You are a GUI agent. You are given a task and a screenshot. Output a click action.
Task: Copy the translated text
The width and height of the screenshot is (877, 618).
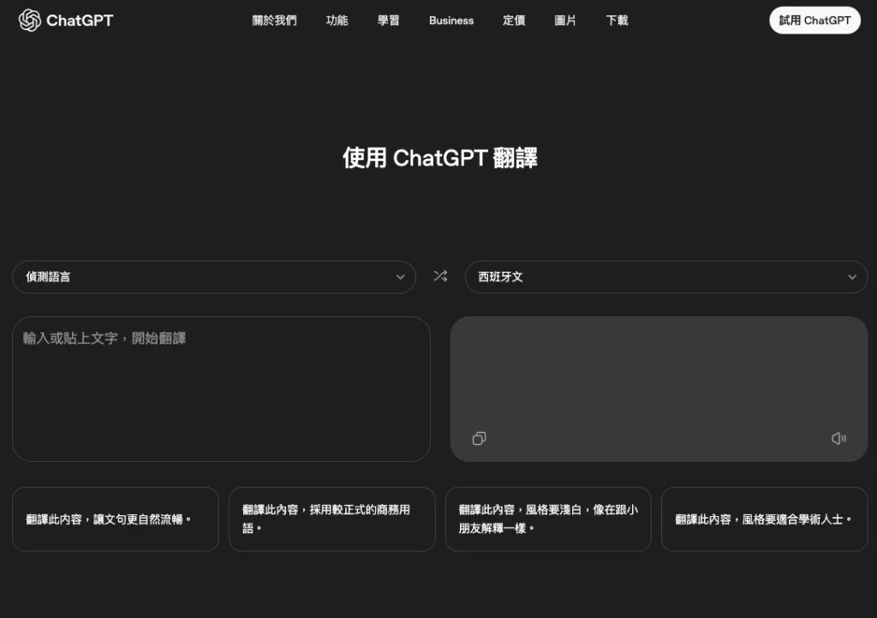click(x=479, y=438)
